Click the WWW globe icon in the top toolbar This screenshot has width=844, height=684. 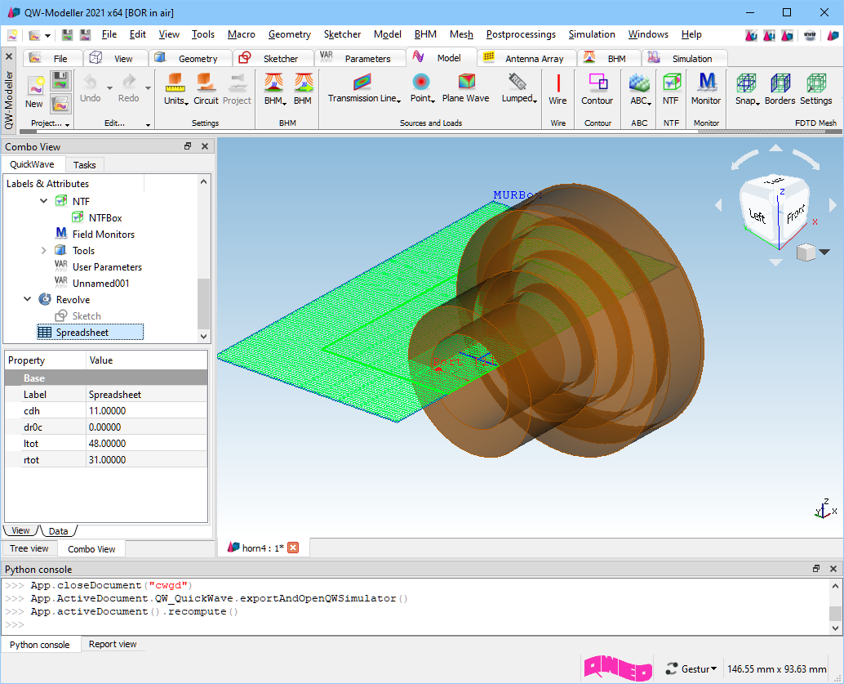810,35
